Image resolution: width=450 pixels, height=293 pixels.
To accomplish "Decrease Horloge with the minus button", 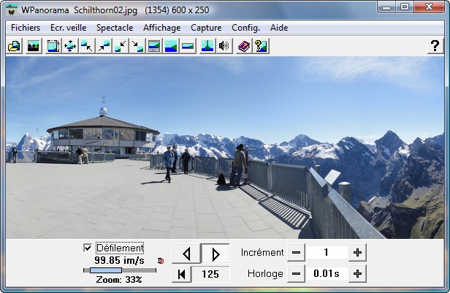I will click(296, 274).
